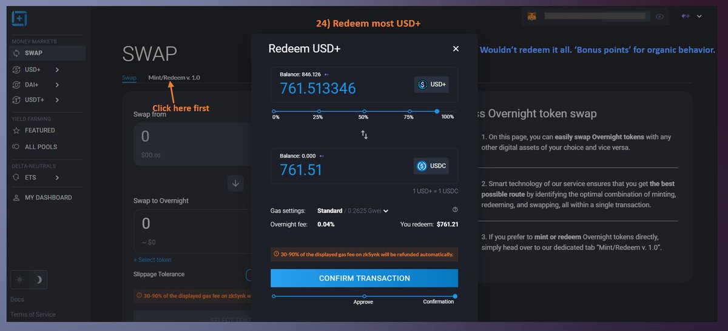Click the You redeem $761.21 value
This screenshot has height=331, width=728.
[447, 224]
